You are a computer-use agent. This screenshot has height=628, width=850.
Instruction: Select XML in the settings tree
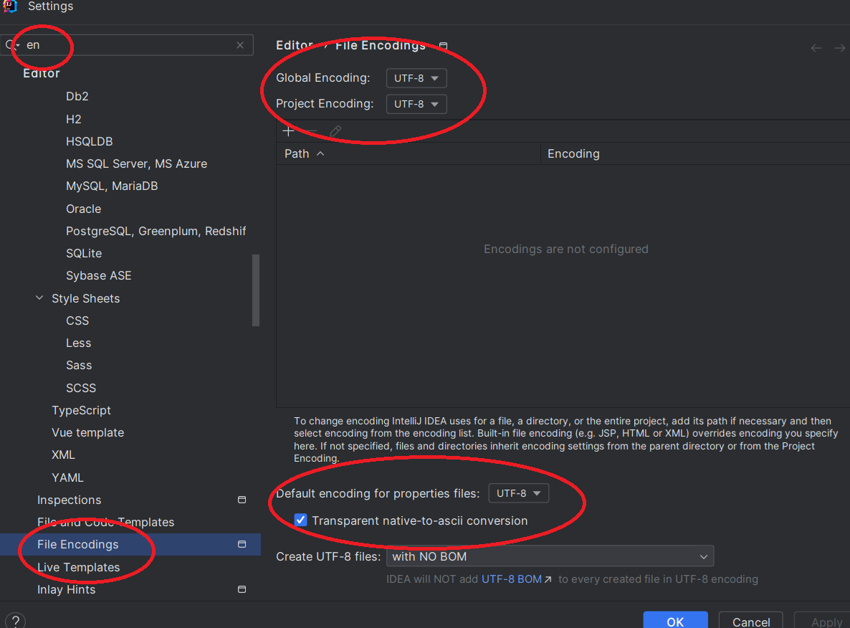(x=63, y=455)
